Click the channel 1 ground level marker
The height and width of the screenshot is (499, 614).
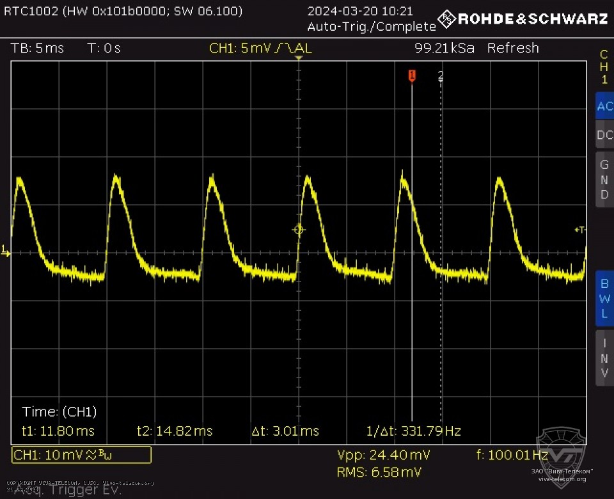(6, 251)
